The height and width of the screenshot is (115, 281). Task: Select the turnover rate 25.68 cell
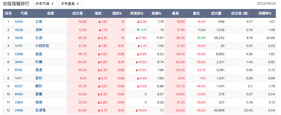coord(265,38)
